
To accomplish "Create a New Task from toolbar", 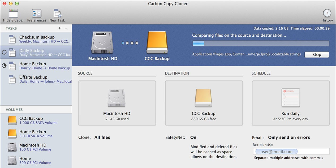I will click(x=57, y=13).
